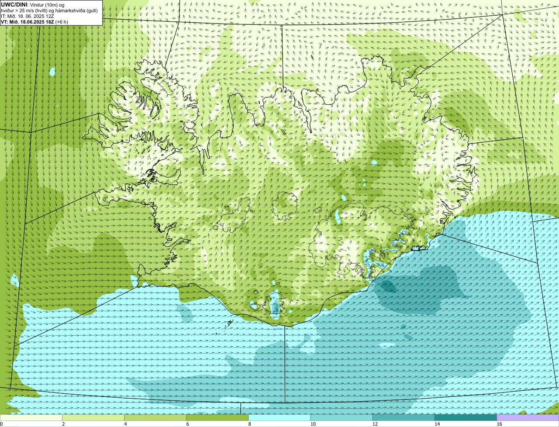This screenshot has width=559, height=427.
Task: Click the '8' scale label
Action: click(x=250, y=424)
